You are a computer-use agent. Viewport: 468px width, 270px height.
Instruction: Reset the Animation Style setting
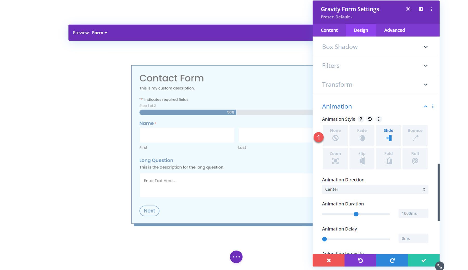click(369, 119)
